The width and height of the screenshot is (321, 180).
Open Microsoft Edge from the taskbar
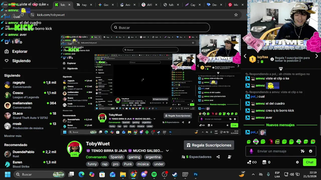click(x=82, y=174)
